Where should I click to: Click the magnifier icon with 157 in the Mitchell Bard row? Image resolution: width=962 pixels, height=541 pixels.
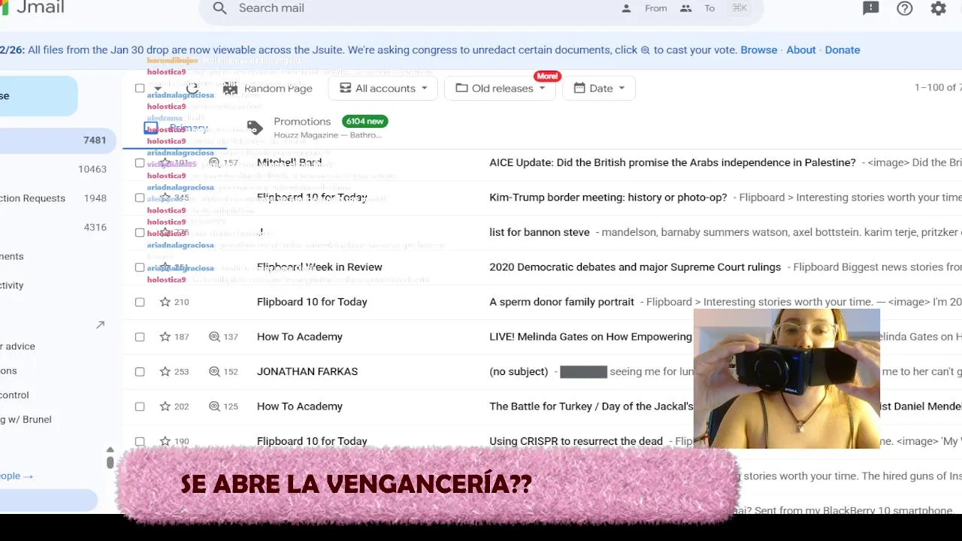click(x=214, y=162)
